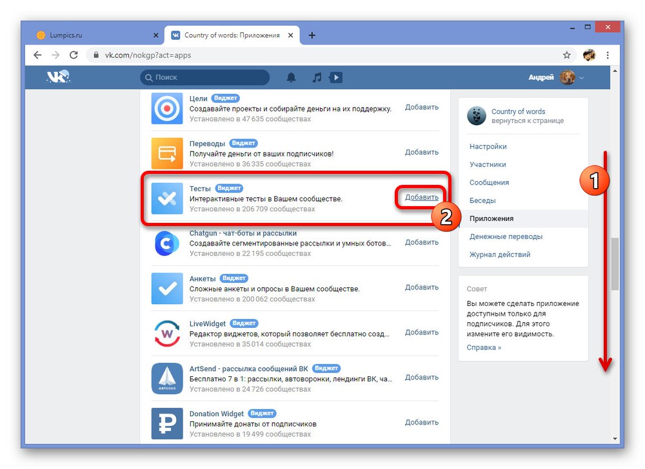Click the Цели app target icon
The image size is (645, 469).
[167, 108]
